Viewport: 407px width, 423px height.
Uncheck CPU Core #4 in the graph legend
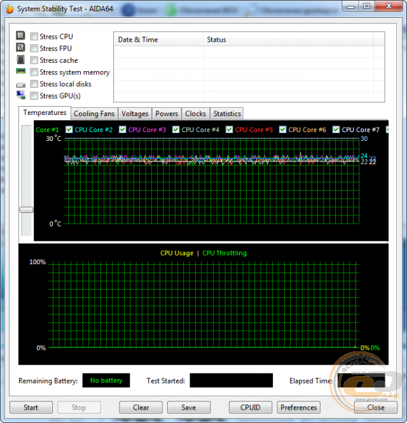pyautogui.click(x=176, y=130)
